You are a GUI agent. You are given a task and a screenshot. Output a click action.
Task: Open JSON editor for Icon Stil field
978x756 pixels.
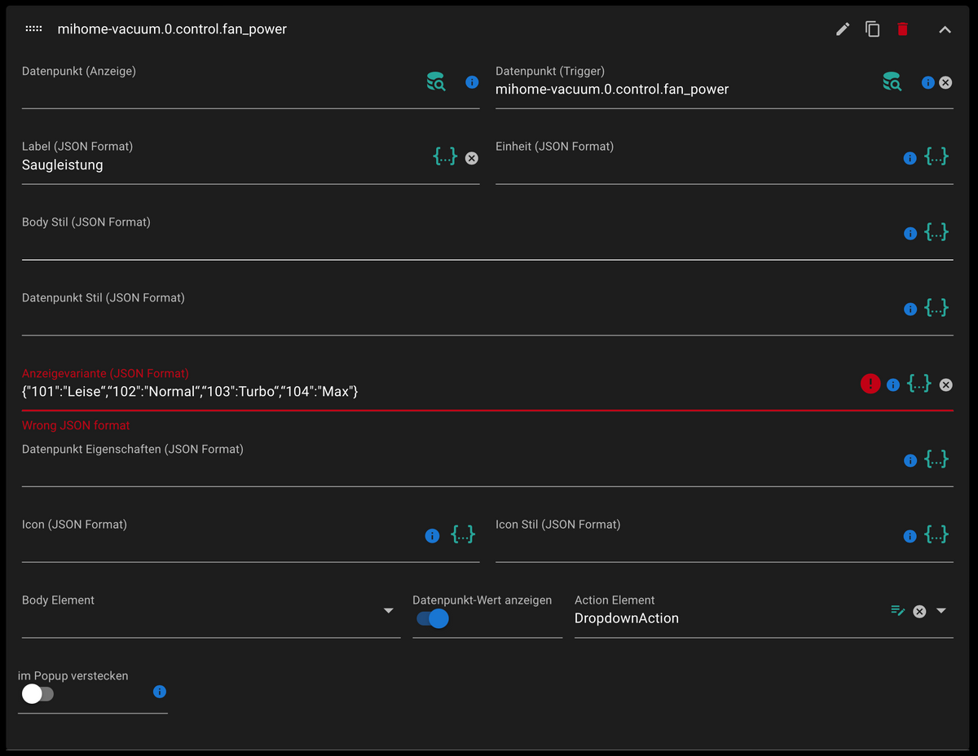pyautogui.click(x=936, y=535)
